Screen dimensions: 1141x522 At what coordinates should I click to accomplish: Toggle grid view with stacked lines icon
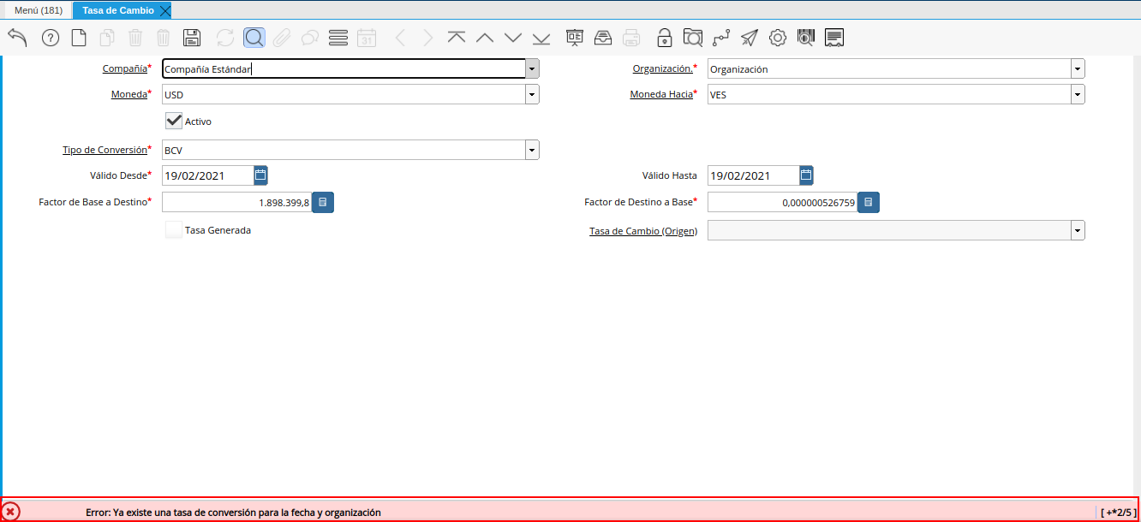[338, 38]
